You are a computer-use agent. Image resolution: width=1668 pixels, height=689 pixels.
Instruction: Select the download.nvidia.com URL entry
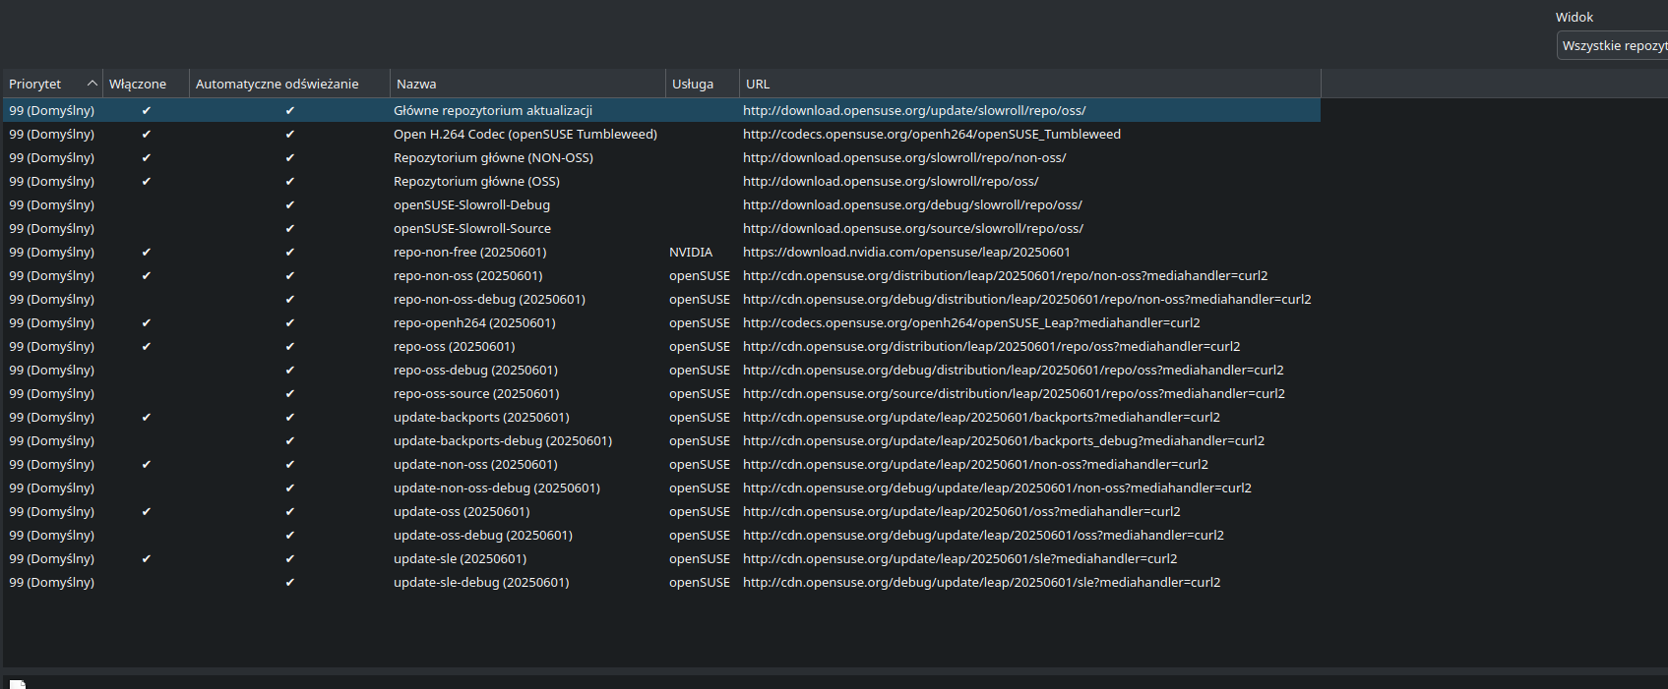pyautogui.click(x=906, y=252)
